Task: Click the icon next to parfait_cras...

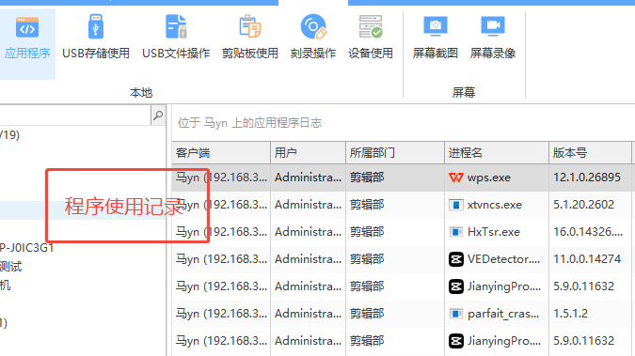Action: tap(456, 314)
